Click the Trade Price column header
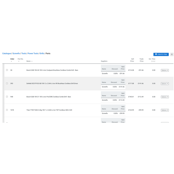The height and width of the screenshot is (174, 174). (142, 60)
